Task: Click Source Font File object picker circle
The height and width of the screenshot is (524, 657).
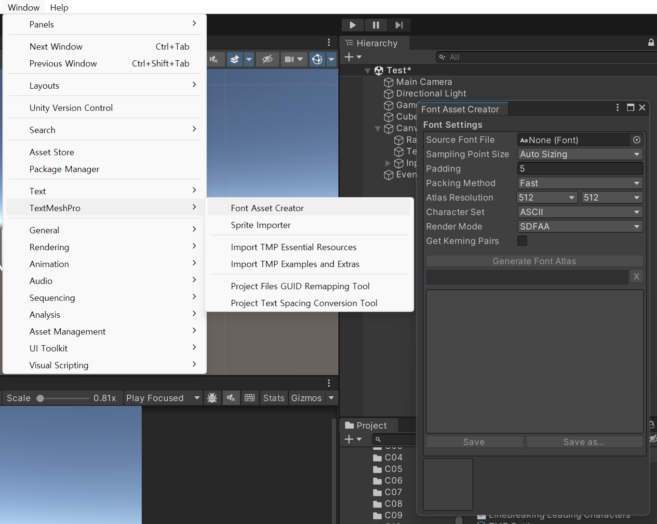Action: [637, 140]
